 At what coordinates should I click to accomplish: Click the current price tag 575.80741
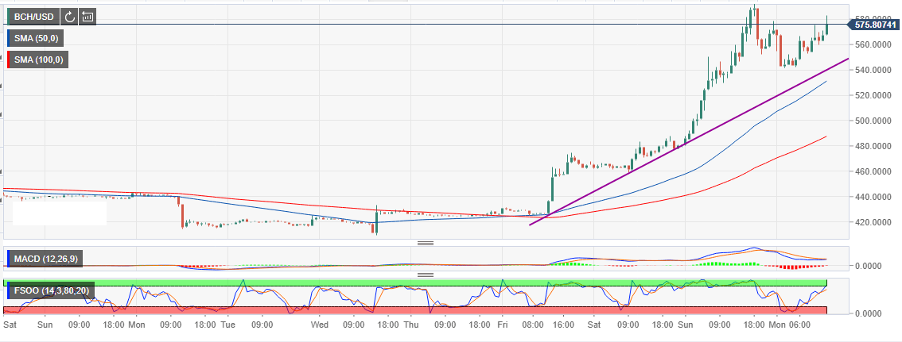pyautogui.click(x=873, y=25)
